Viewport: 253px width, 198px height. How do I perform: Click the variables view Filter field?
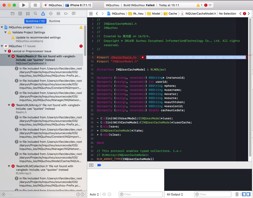click(141, 194)
